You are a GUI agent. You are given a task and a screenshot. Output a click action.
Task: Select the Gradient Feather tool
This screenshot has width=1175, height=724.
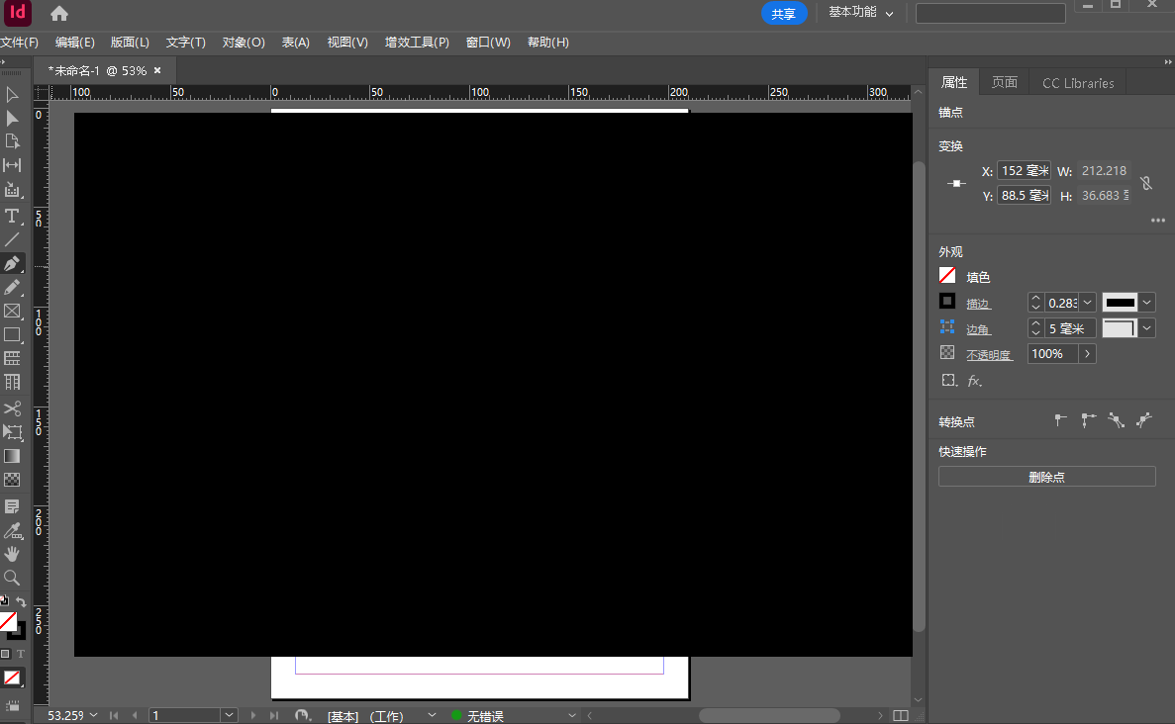[x=12, y=480]
